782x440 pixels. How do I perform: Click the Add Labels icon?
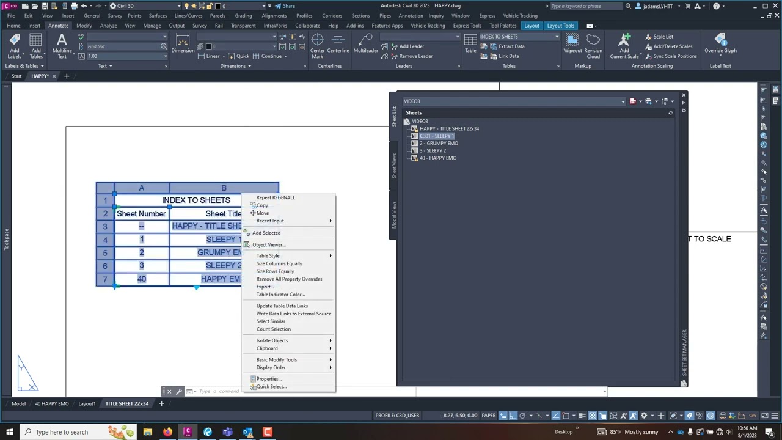point(14,40)
